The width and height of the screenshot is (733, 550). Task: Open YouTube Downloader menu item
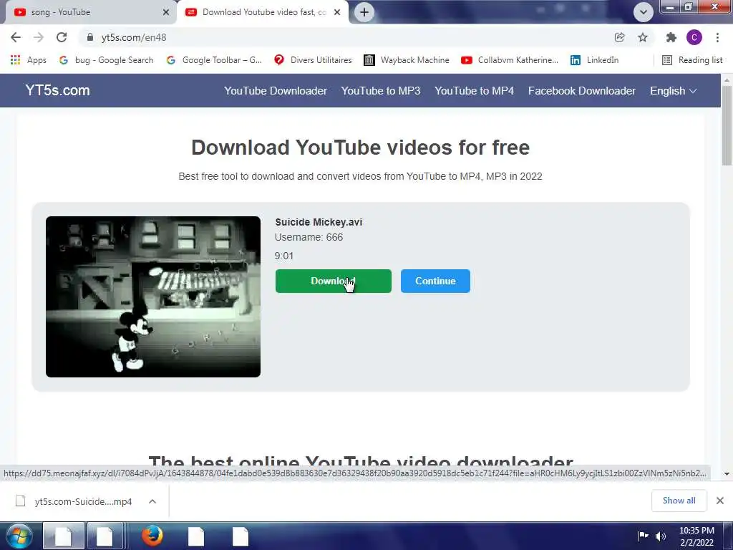click(276, 91)
